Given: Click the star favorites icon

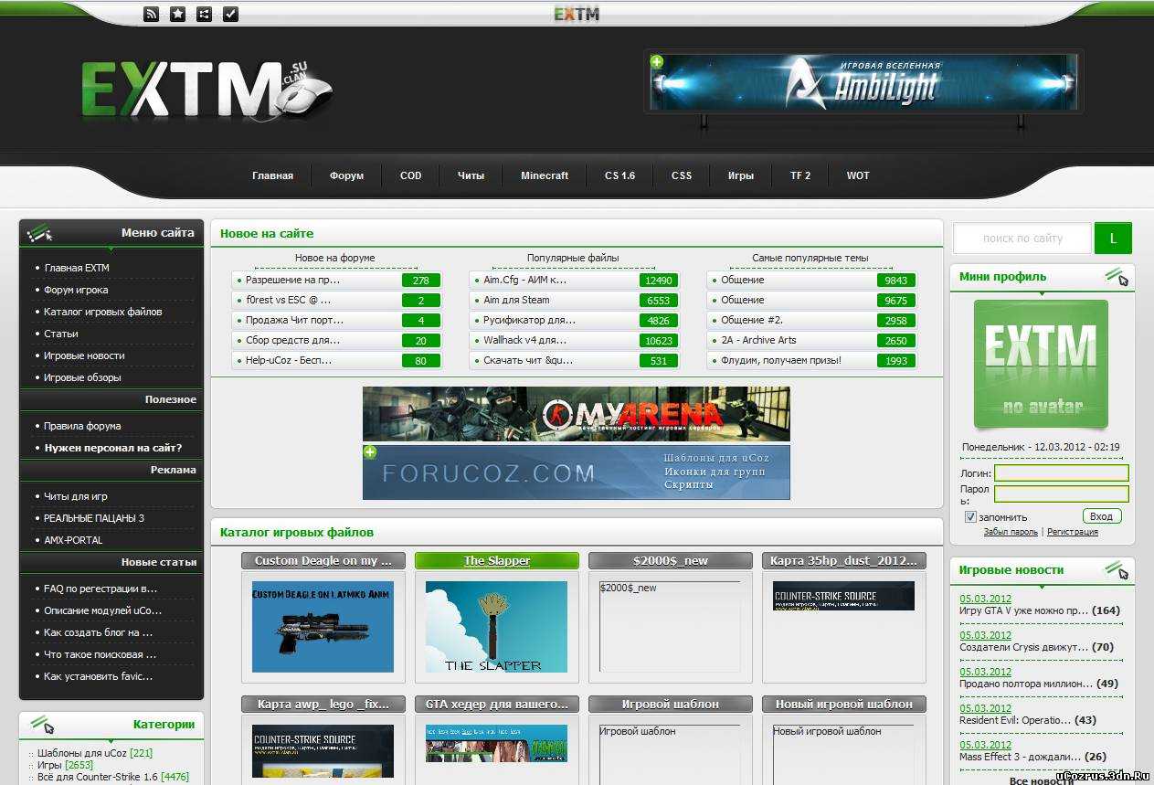Looking at the screenshot, I should (x=178, y=14).
